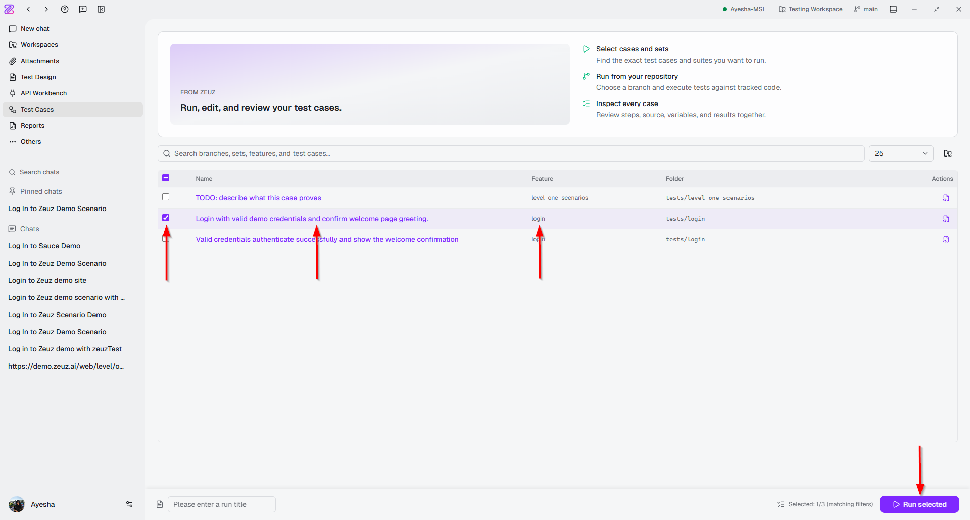This screenshot has height=520, width=970.
Task: Open the 25 page size dropdown
Action: (x=901, y=153)
